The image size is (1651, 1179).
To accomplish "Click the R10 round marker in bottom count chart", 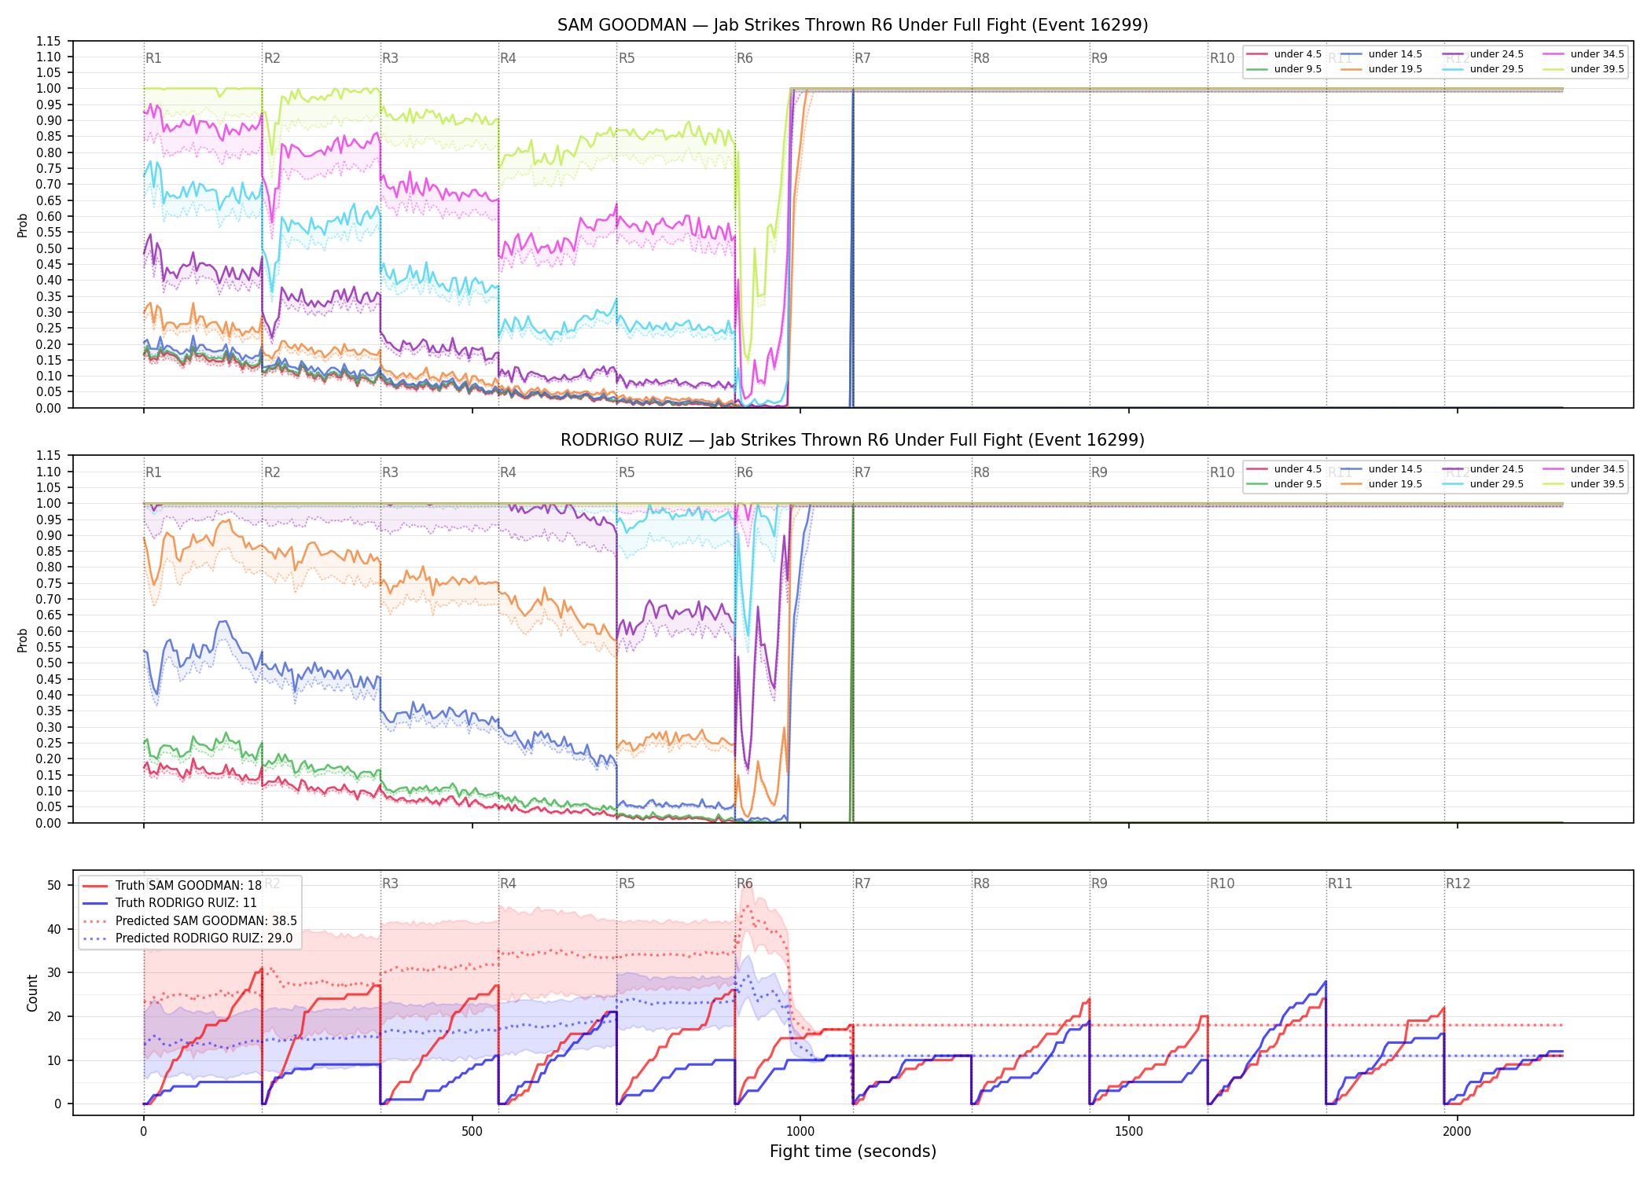I will click(x=1222, y=883).
